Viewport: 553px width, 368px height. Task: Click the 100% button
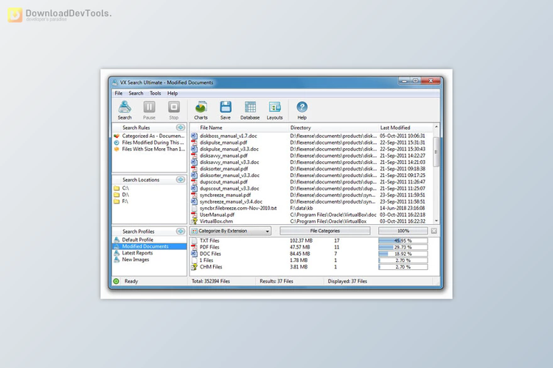click(x=403, y=231)
